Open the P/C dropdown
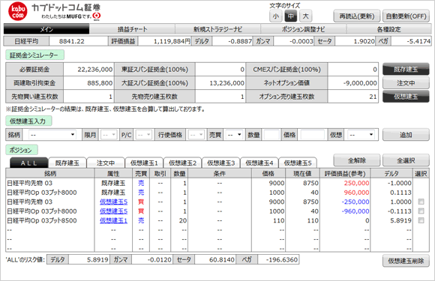This screenshot has width=435, height=281. [x=144, y=135]
